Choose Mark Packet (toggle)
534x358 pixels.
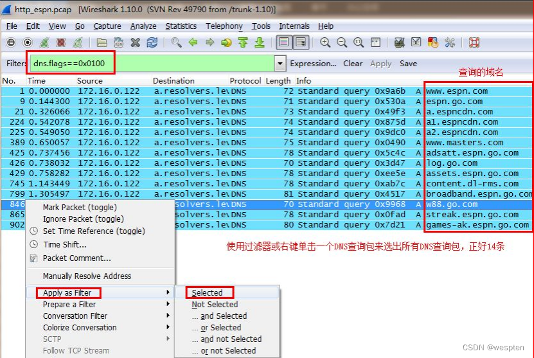80,207
